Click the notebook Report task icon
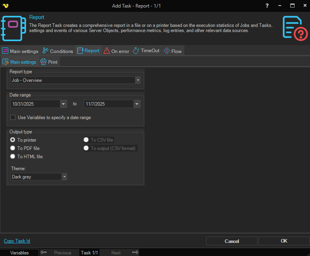Viewport: 310px width, 256px height. [x=14, y=28]
